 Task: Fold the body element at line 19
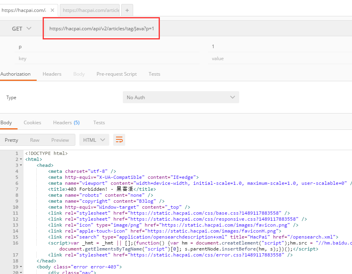coord(21,267)
